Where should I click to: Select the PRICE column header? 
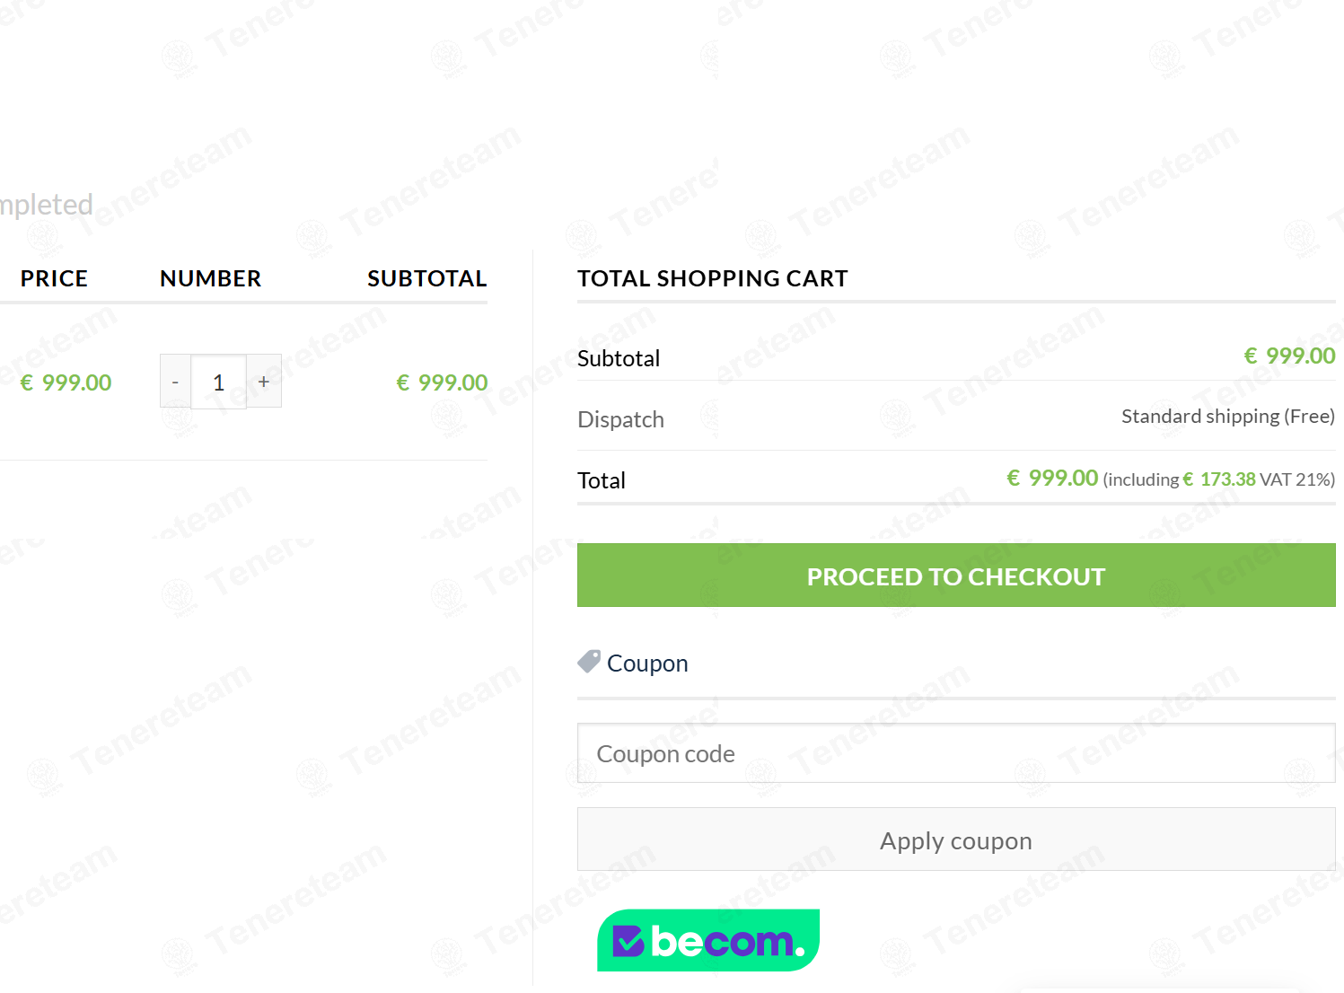coord(54,278)
